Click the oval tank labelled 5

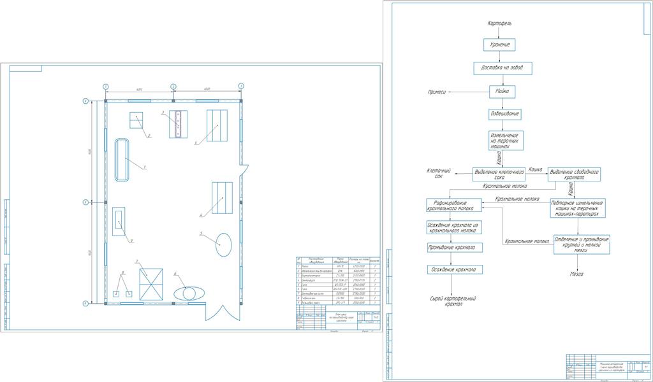[223, 245]
